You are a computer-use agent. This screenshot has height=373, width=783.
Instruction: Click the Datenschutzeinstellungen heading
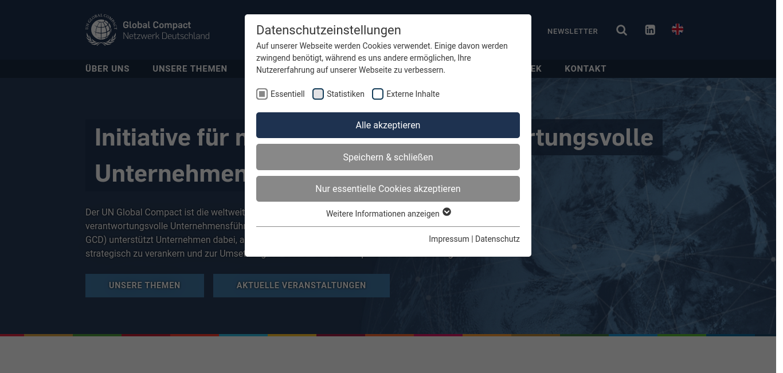(x=328, y=30)
